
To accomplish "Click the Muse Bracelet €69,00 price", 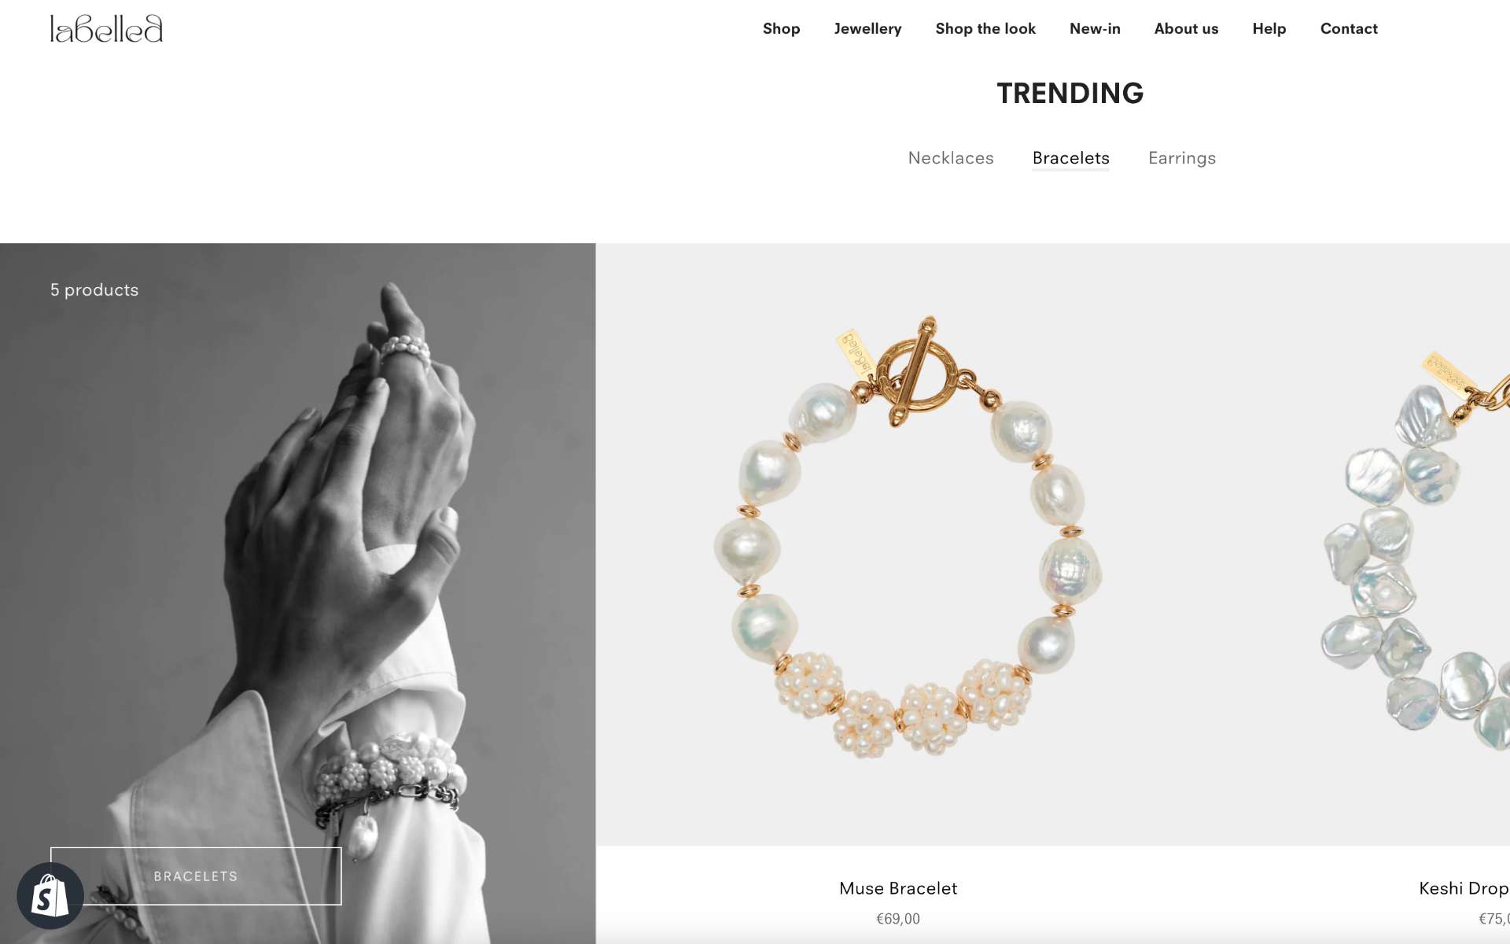I will [898, 919].
